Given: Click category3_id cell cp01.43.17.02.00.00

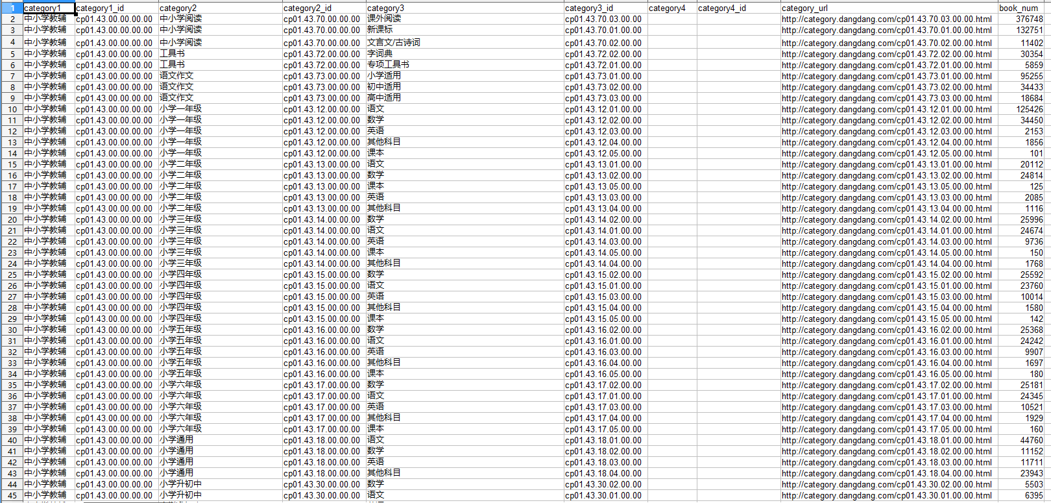Looking at the screenshot, I should pos(606,385).
